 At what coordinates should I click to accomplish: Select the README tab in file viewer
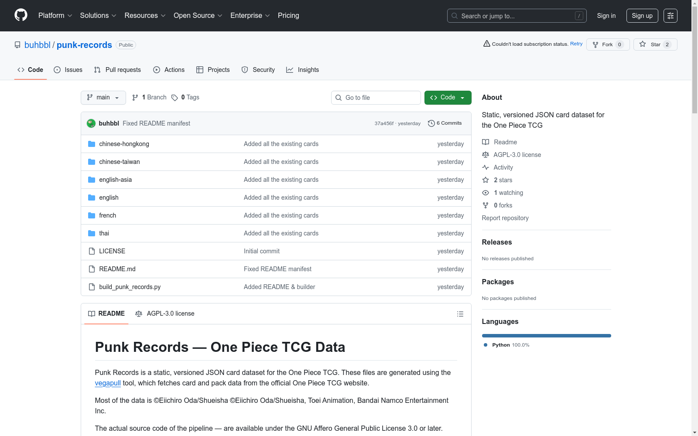[x=106, y=314]
